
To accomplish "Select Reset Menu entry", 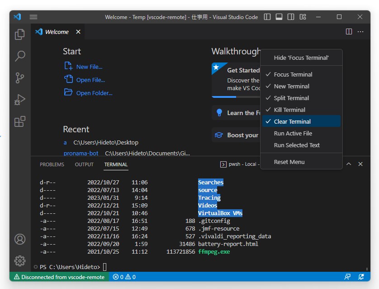I will click(301, 162).
